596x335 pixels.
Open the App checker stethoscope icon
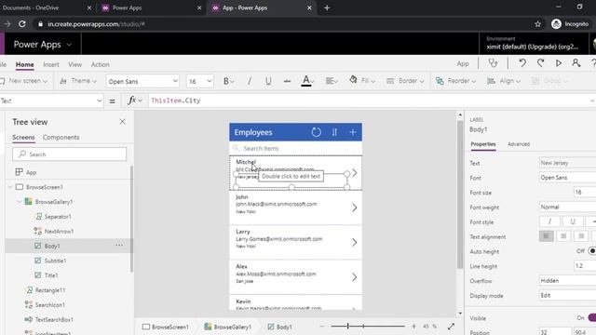coord(493,63)
